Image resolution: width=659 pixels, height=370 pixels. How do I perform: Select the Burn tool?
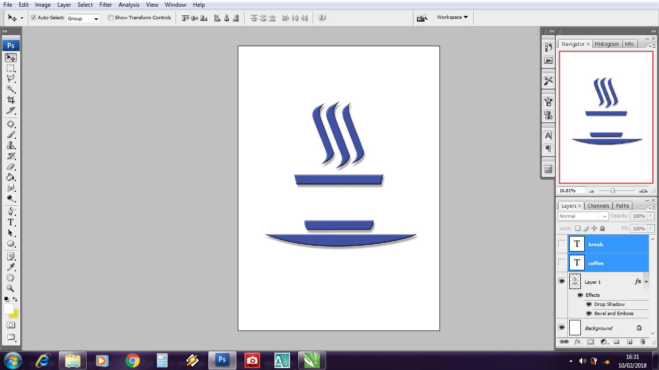click(x=11, y=198)
